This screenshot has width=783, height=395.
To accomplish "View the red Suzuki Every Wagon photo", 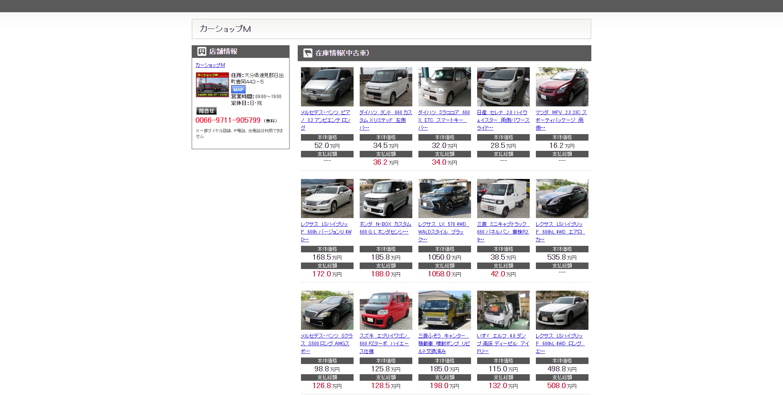I will 386,310.
